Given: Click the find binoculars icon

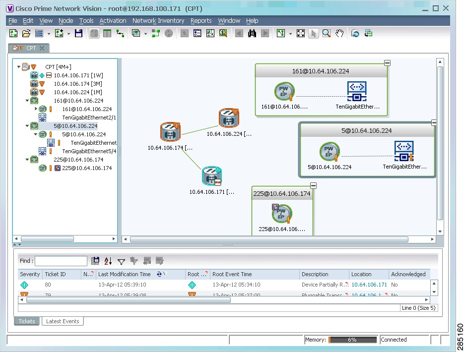Looking at the screenshot, I should coord(252,33).
